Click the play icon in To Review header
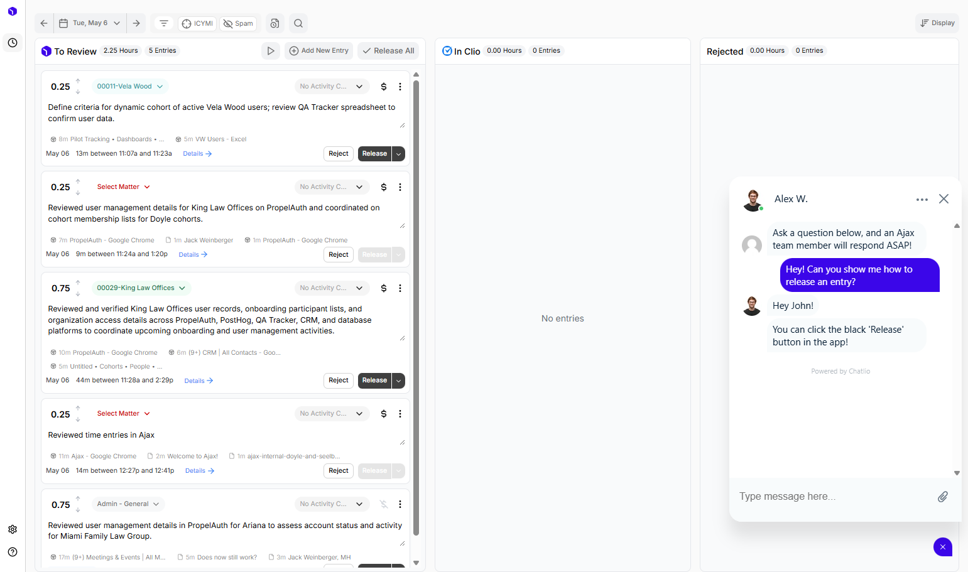968x572 pixels. 271,51
